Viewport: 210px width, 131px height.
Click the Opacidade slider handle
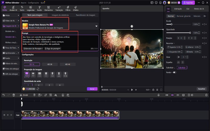pos(190,33)
